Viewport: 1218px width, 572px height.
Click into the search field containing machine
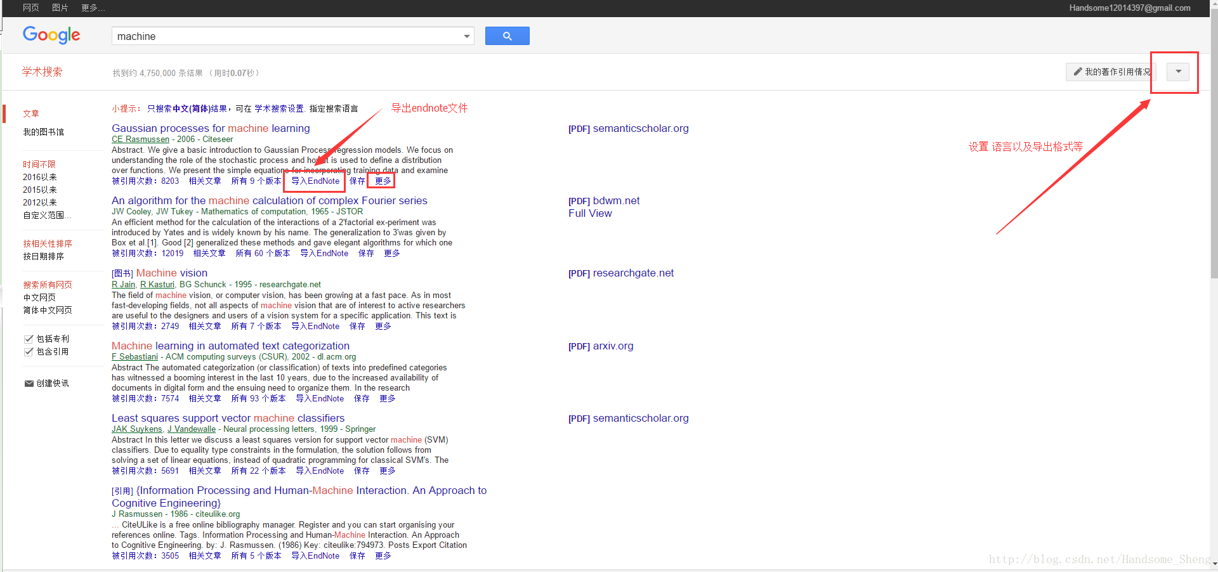coord(285,36)
